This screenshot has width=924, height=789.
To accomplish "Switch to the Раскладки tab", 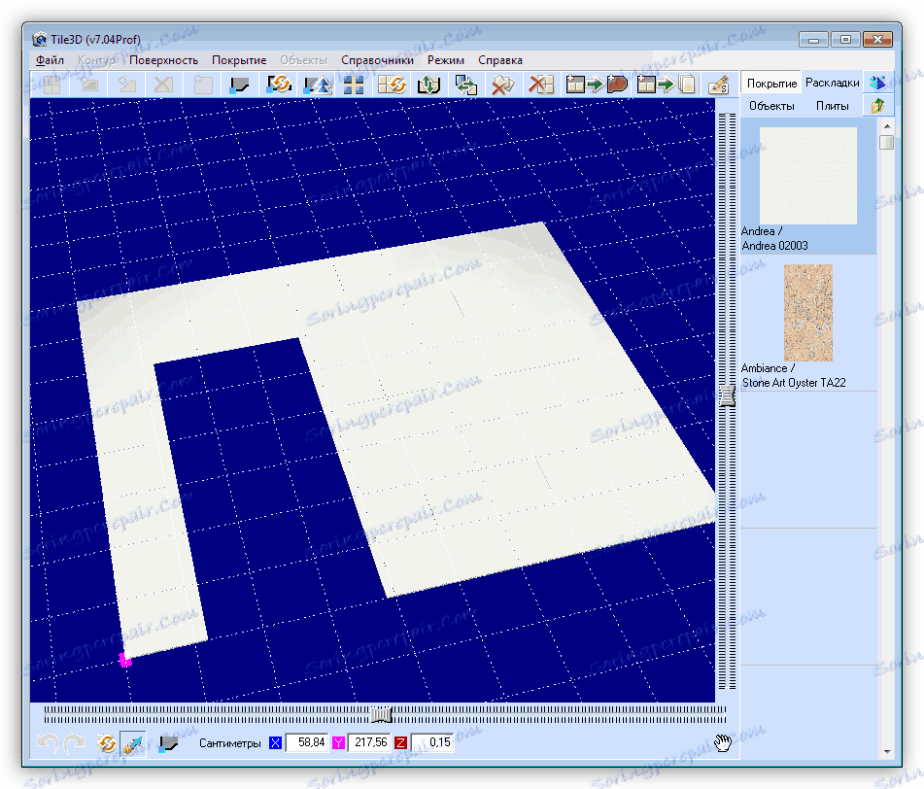I will 832,83.
